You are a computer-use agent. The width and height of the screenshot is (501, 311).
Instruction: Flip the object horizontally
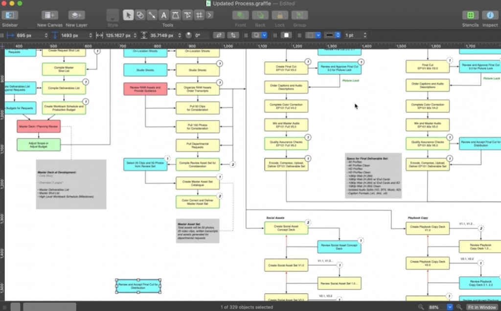pyautogui.click(x=219, y=35)
